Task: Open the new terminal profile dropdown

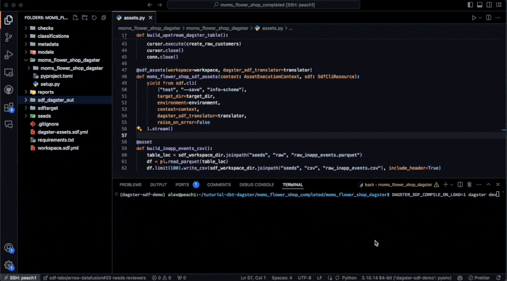Action: pyautogui.click(x=452, y=185)
